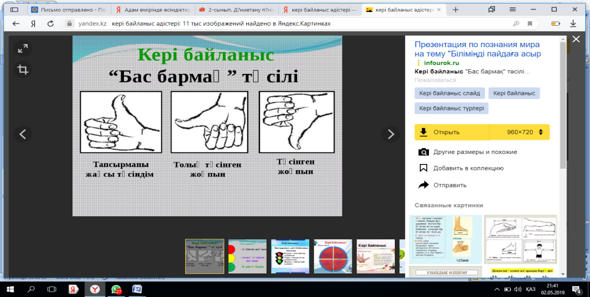This screenshot has width=590, height=297.
Task: Open the downloads arrow icon
Action: (573, 24)
